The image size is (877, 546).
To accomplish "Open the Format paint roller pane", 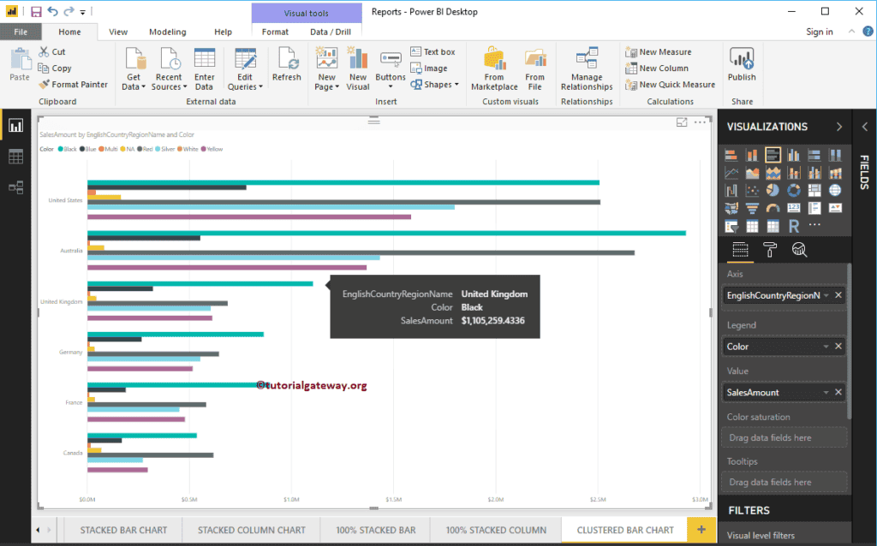I will click(x=770, y=250).
